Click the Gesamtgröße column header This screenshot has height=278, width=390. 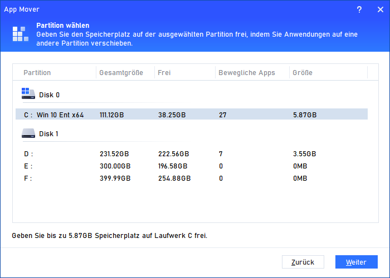[121, 73]
